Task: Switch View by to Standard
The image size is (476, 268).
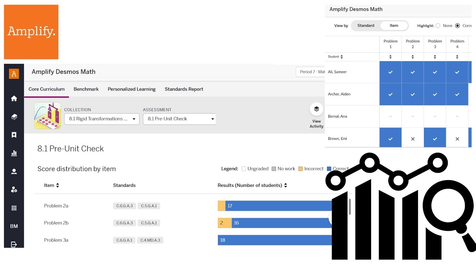Action: point(366,26)
